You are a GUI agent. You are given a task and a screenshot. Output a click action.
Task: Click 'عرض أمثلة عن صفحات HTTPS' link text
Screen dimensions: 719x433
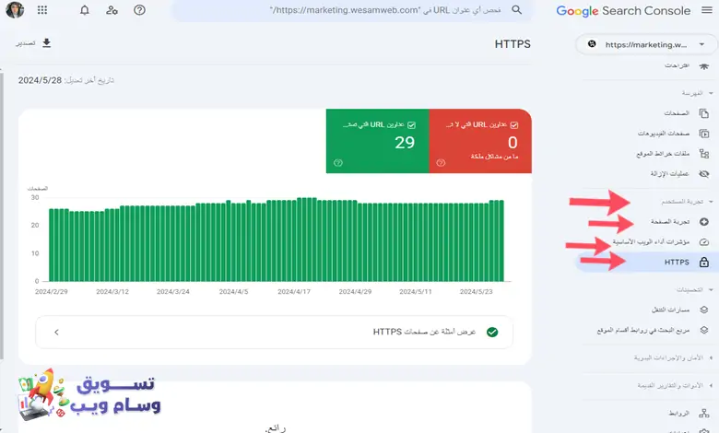point(424,332)
